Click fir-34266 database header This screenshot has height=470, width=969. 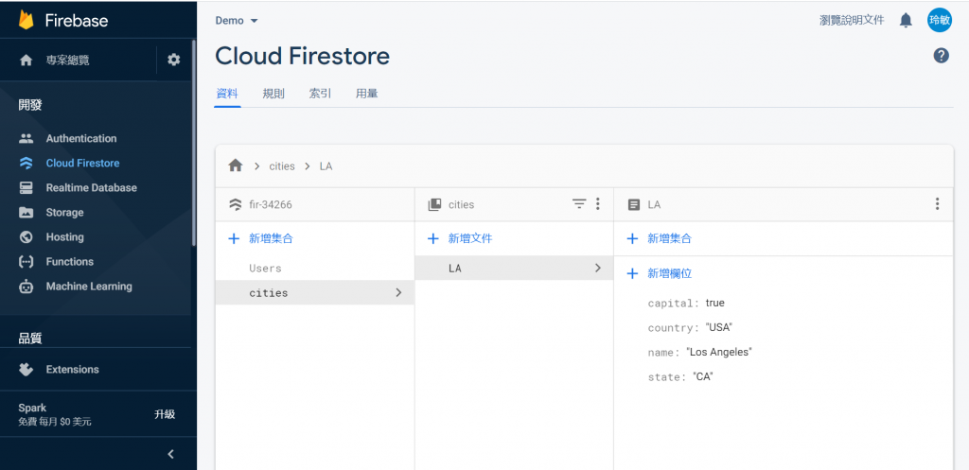pyautogui.click(x=271, y=204)
